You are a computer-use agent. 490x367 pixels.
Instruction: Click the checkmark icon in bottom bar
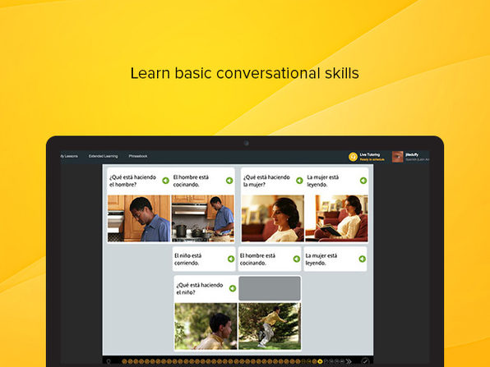(x=365, y=361)
